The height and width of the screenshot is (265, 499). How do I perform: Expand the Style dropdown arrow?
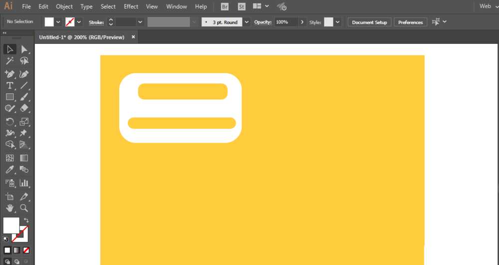pos(338,22)
